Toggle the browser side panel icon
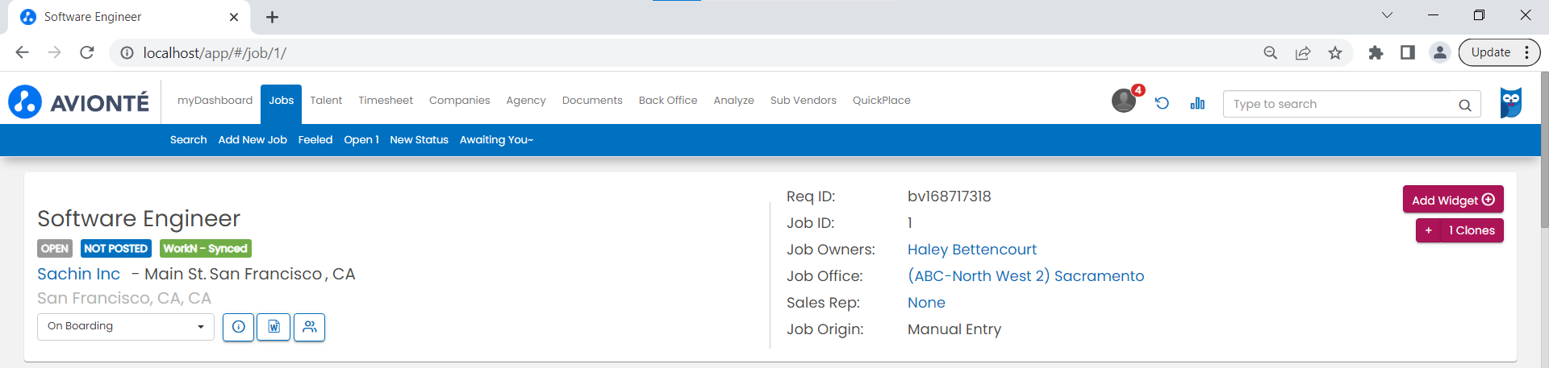 pyautogui.click(x=1408, y=53)
